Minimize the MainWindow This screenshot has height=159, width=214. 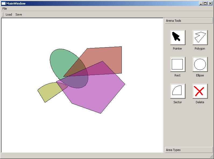(x=201, y=3)
